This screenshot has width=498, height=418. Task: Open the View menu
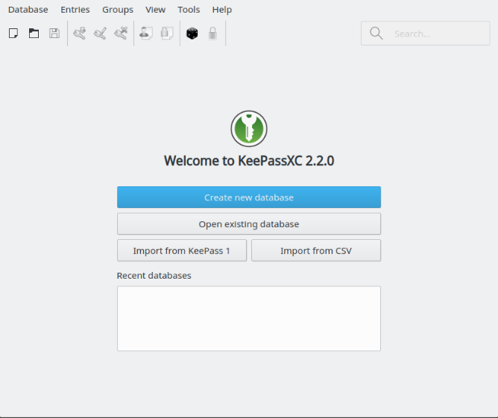click(x=155, y=10)
